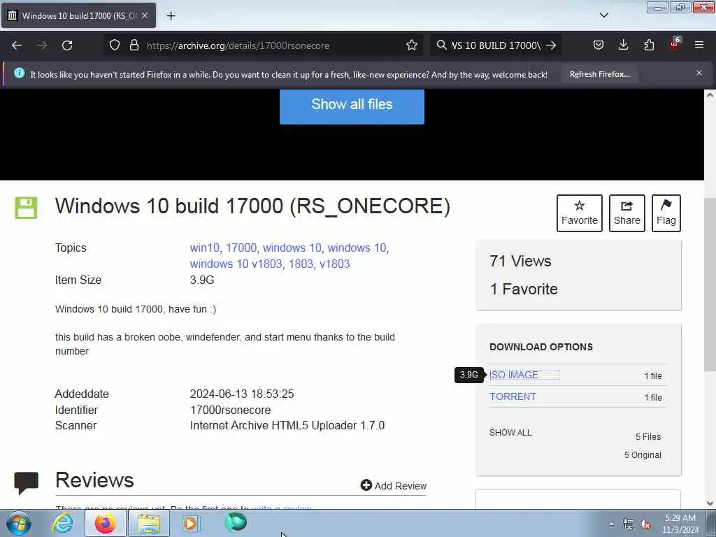The width and height of the screenshot is (716, 537).
Task: Open the 1803 topic link
Action: [x=301, y=264]
